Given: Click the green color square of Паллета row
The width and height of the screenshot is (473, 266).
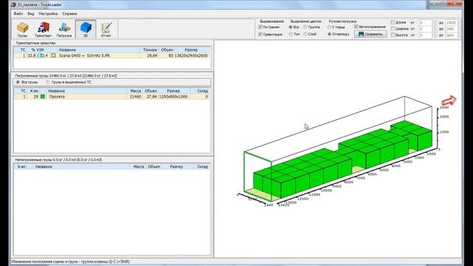Looking at the screenshot, I should pyautogui.click(x=43, y=97).
